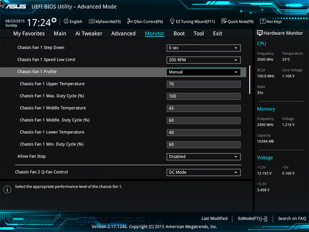Viewport: 309px width, 232px height.
Task: Click the Hardware Monitor screen icon
Action: pyautogui.click(x=260, y=33)
